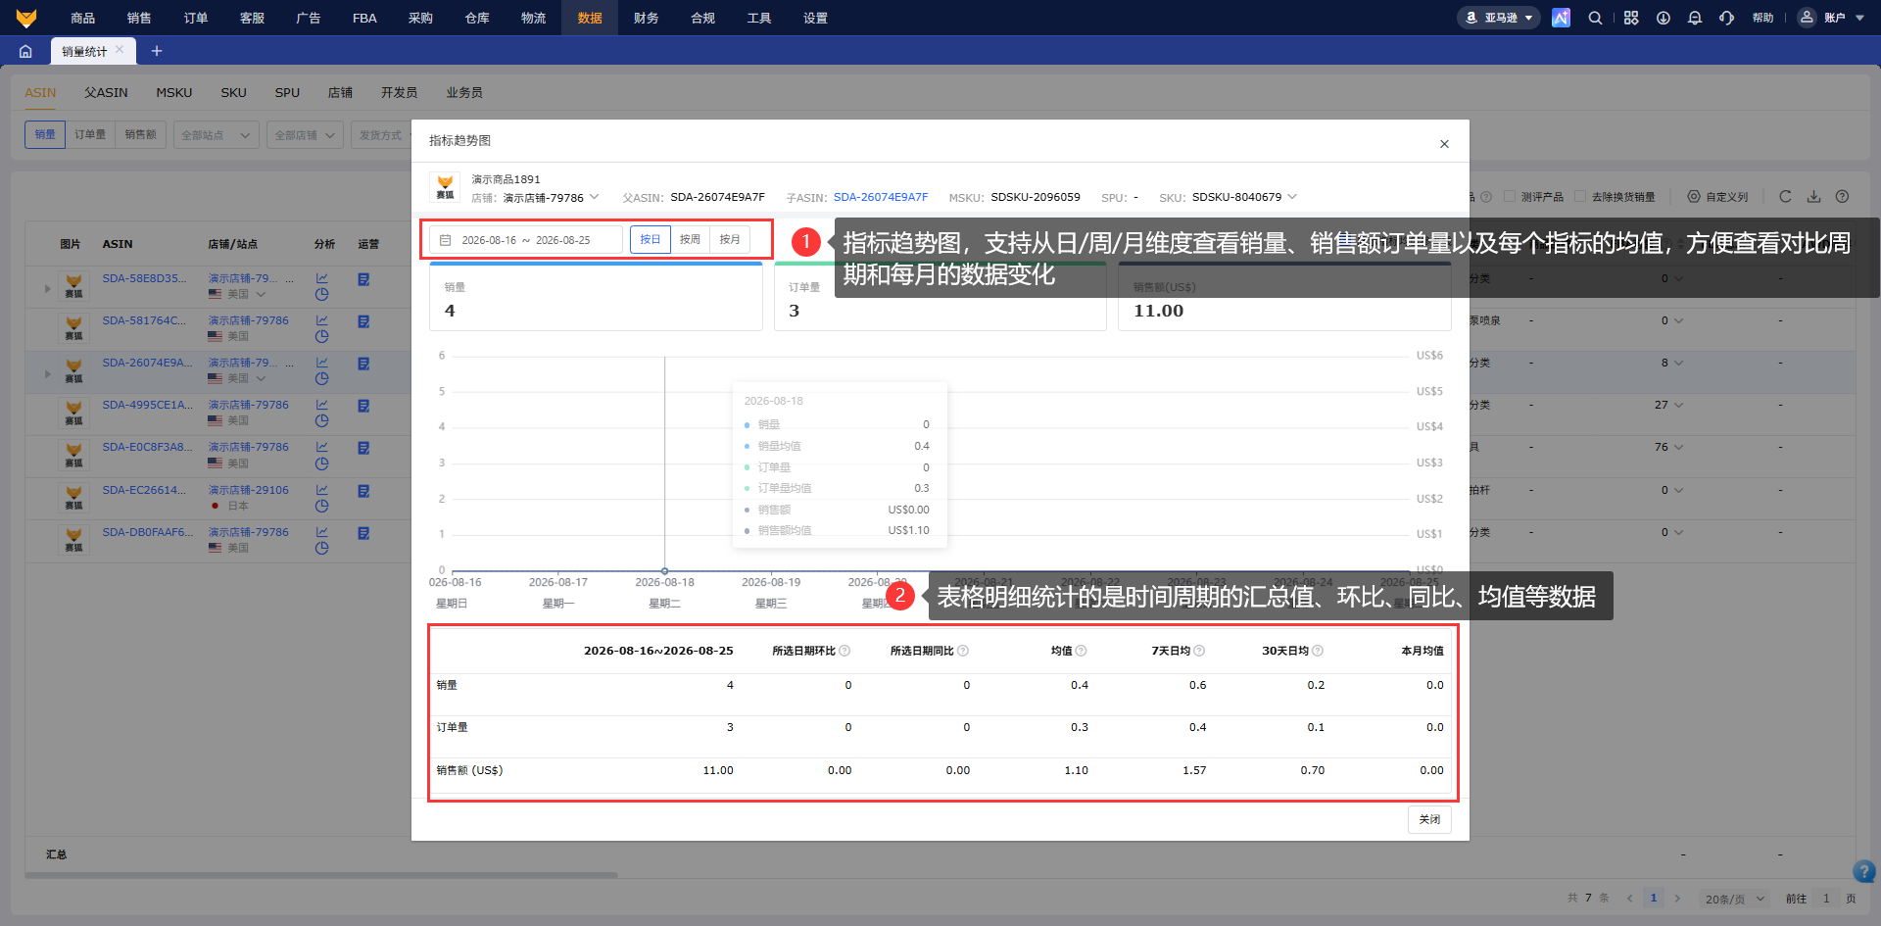
Task: Open the 广告 top menu
Action: [309, 18]
